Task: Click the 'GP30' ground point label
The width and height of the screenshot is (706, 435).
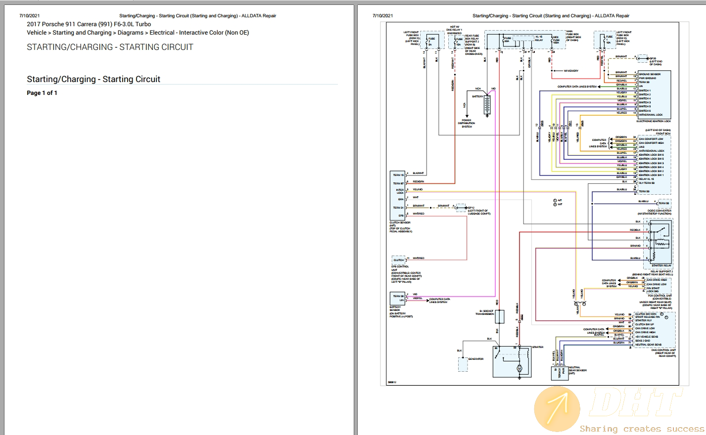Action: (x=653, y=58)
